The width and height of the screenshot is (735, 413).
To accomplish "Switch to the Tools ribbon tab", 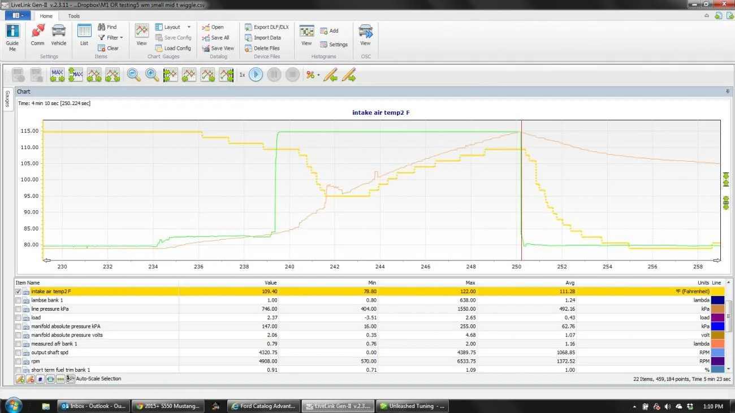I will click(x=74, y=16).
